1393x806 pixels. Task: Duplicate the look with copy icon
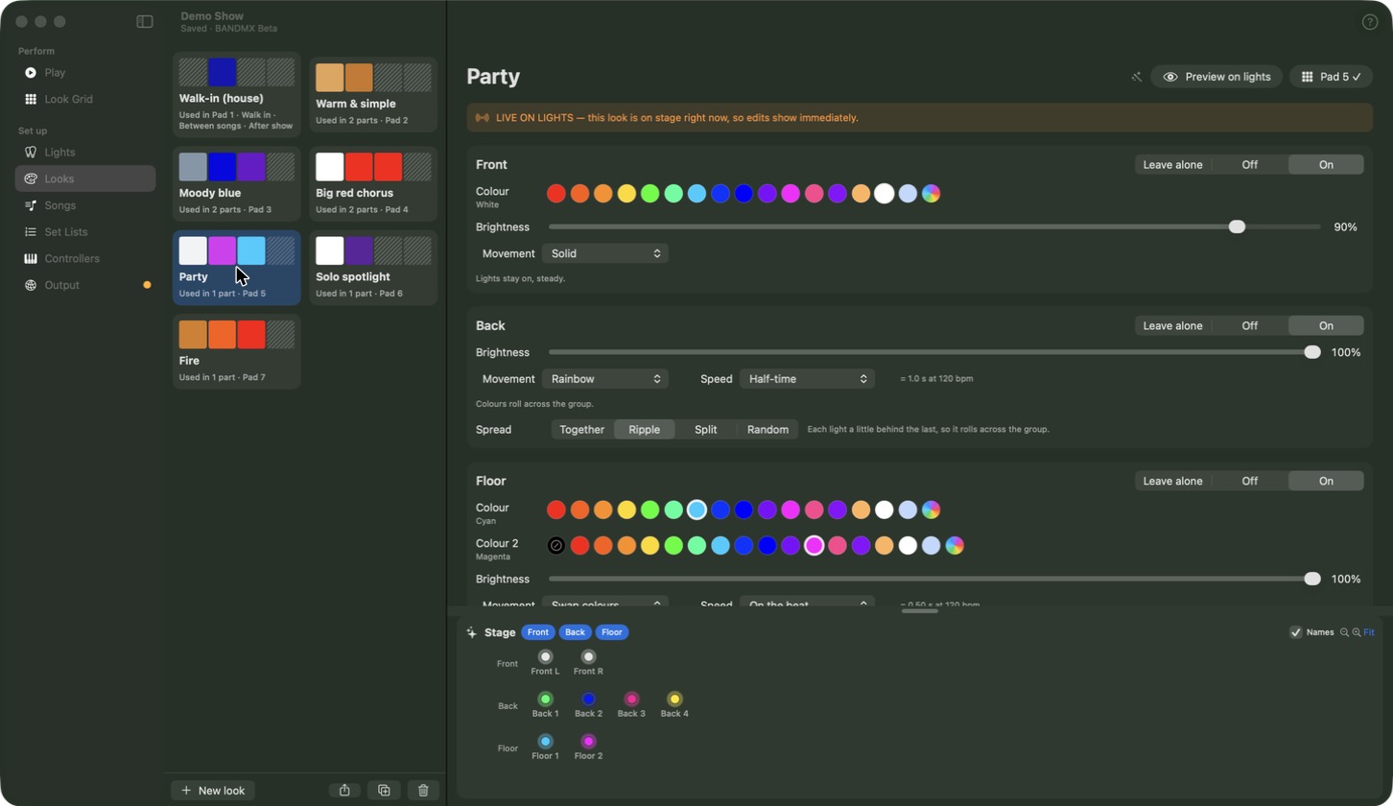pyautogui.click(x=384, y=791)
